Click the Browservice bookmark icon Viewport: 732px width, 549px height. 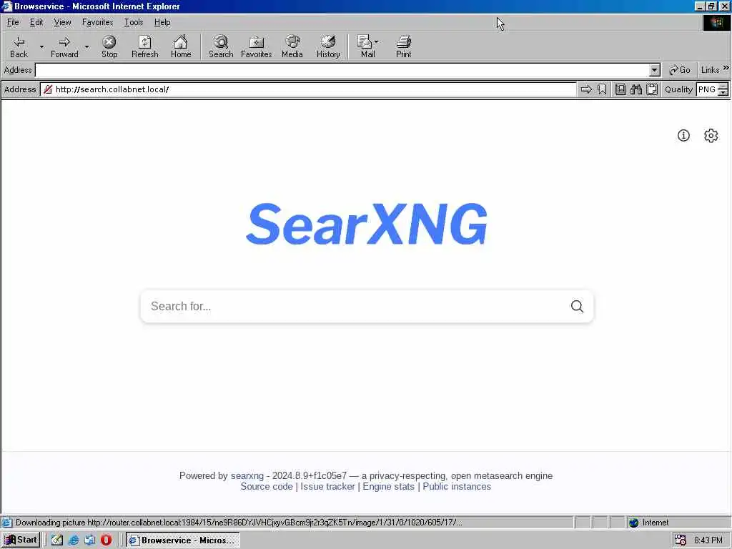point(602,89)
